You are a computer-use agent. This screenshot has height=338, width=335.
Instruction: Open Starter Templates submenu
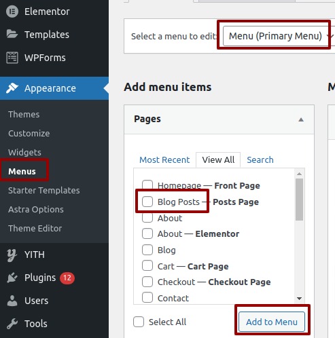(x=44, y=190)
